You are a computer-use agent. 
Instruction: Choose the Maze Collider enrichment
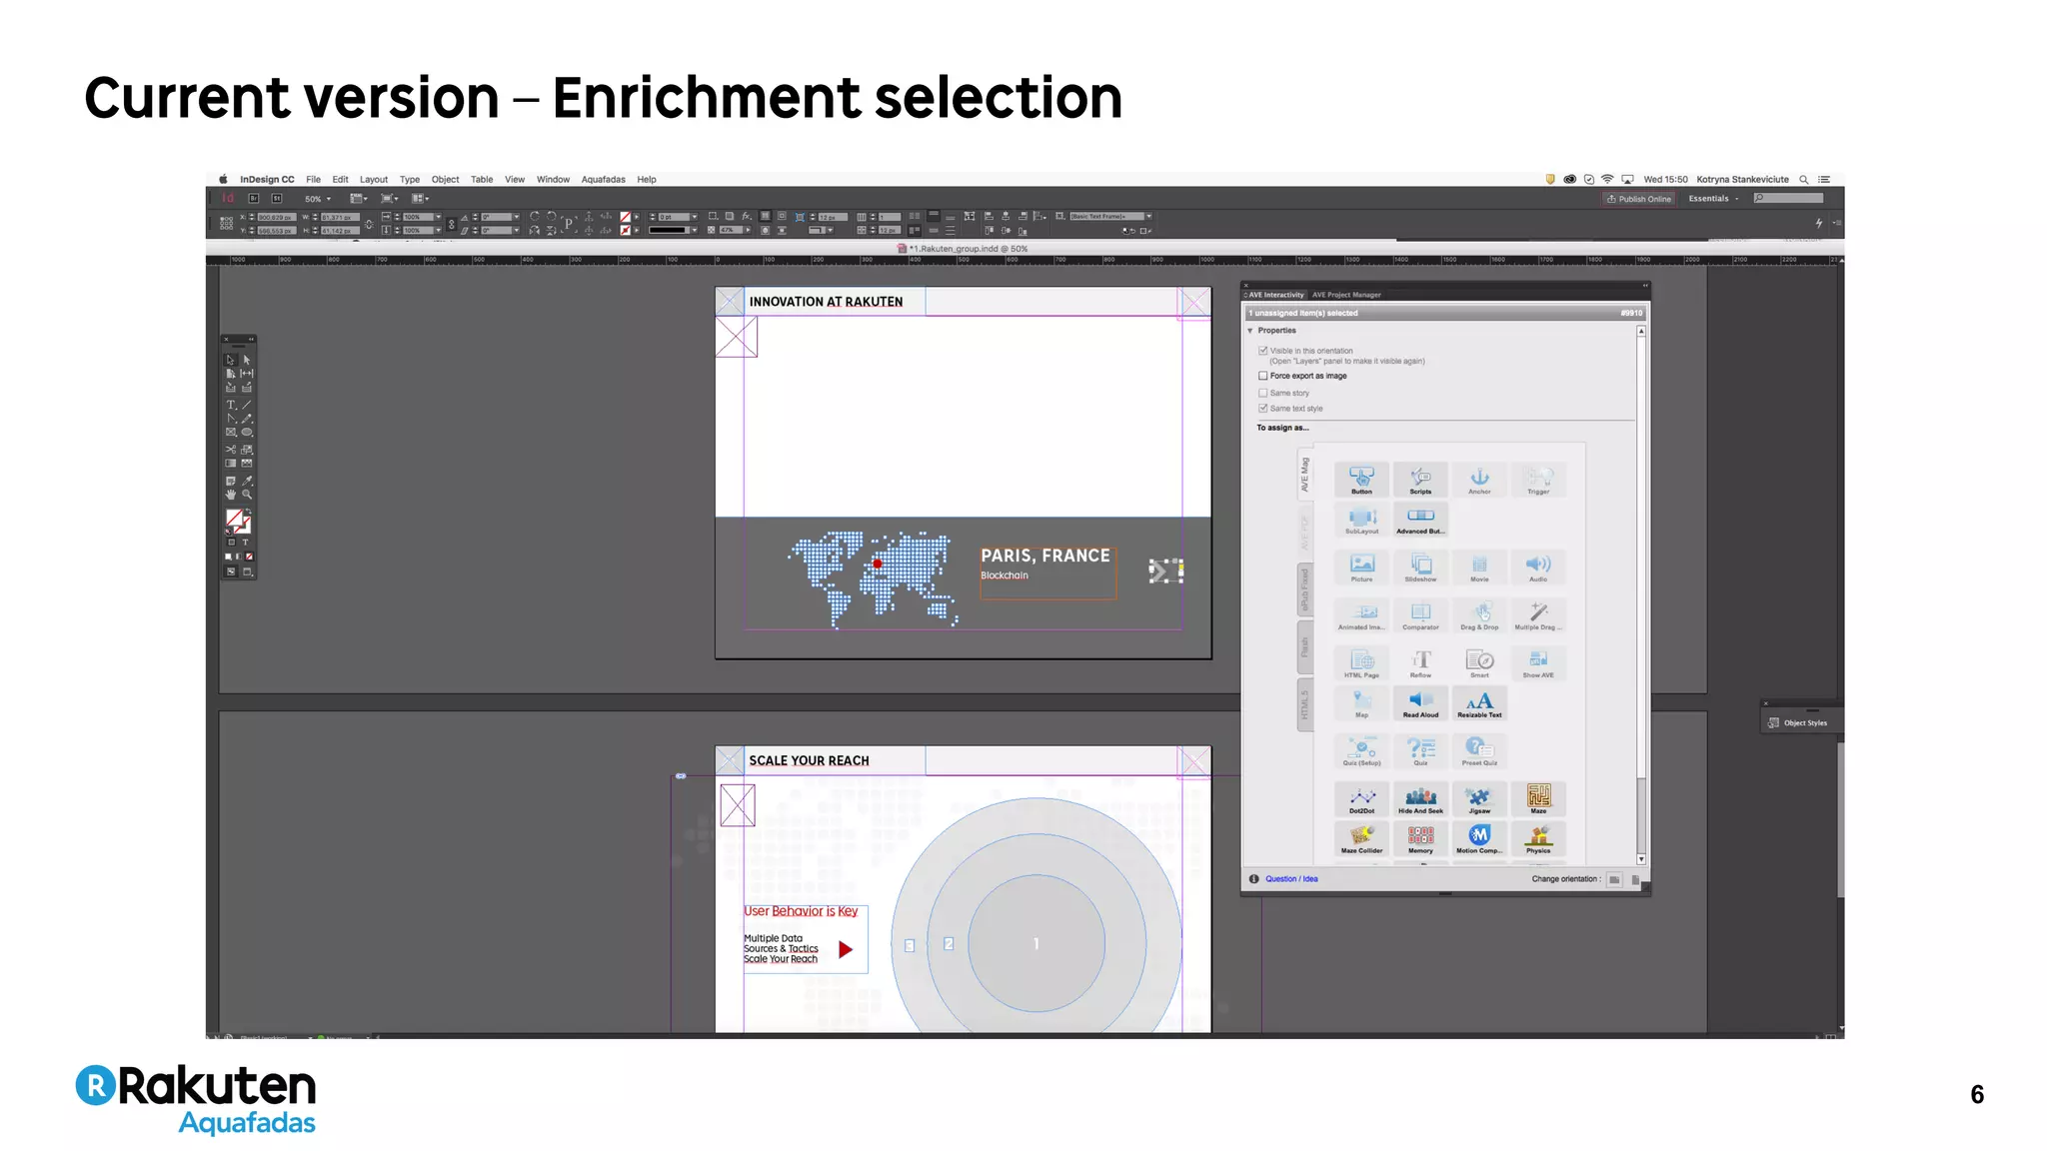click(1361, 840)
